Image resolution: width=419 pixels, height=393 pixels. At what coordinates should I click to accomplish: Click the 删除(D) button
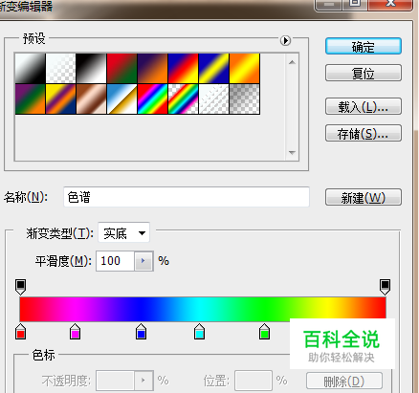344,381
